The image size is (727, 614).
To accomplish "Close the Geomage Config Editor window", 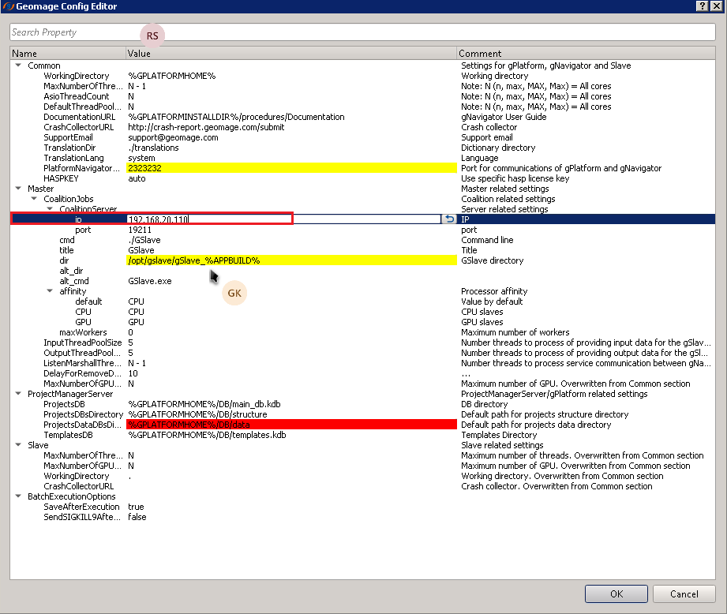I will 716,6.
